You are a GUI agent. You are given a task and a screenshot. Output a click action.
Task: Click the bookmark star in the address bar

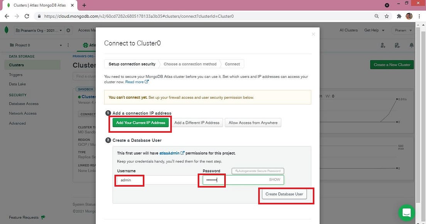click(386, 16)
